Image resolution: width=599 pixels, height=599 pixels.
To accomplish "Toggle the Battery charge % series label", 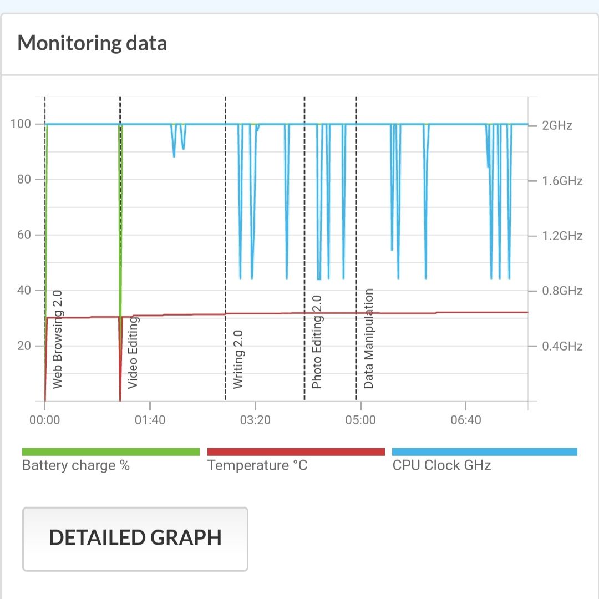I will click(x=76, y=465).
